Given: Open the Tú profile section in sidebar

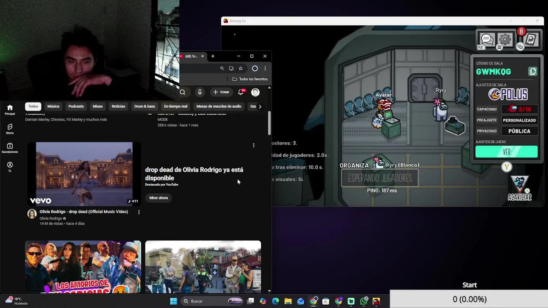Looking at the screenshot, I should click(10, 167).
